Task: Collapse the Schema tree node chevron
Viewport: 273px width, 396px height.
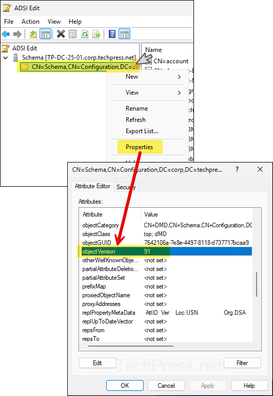Action: pyautogui.click(x=5, y=58)
